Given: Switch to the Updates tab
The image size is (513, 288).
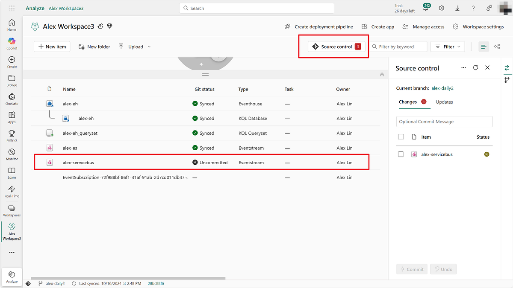Looking at the screenshot, I should coord(444,102).
